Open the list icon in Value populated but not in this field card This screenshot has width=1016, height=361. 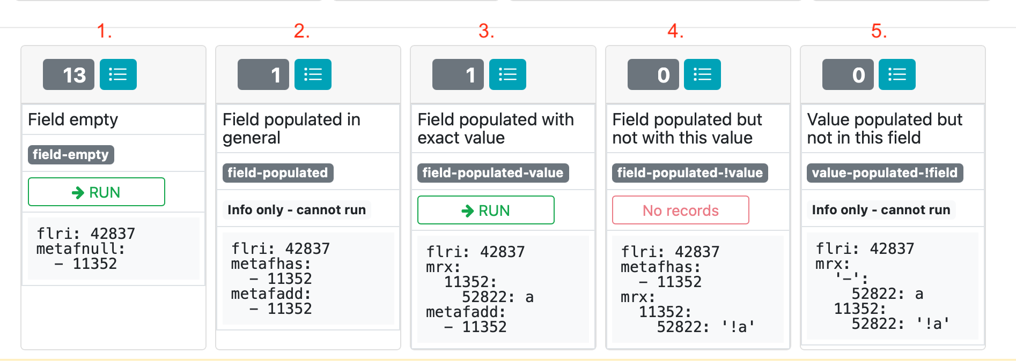click(897, 74)
